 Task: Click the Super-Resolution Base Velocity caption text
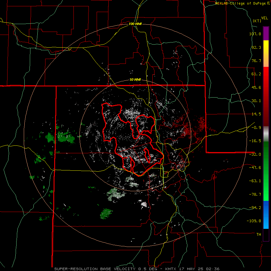pos(137,269)
